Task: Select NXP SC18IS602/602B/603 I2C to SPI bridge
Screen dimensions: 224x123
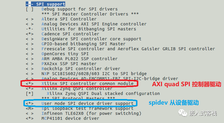Action: click(94, 74)
